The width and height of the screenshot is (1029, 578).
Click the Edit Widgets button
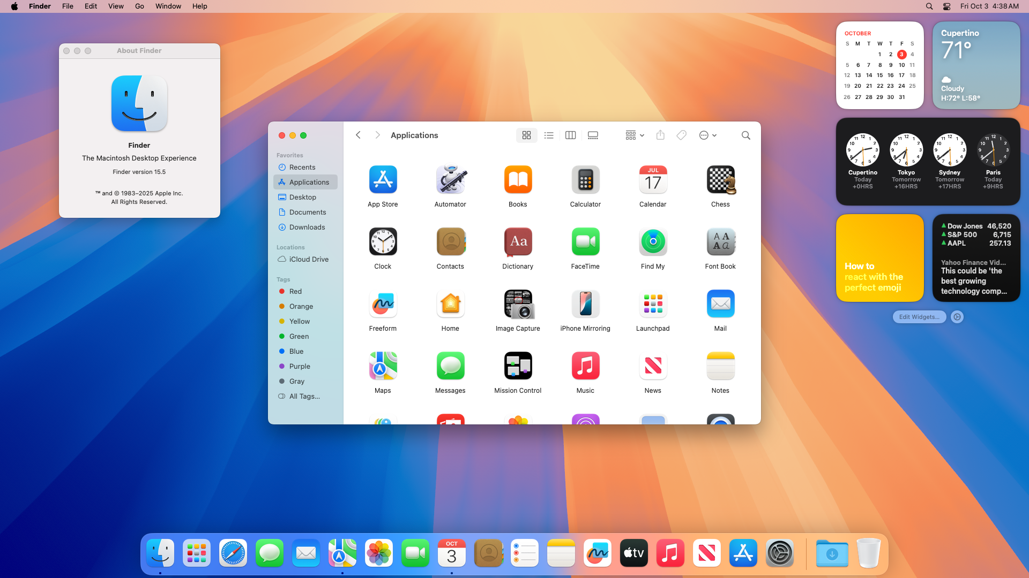tap(919, 317)
